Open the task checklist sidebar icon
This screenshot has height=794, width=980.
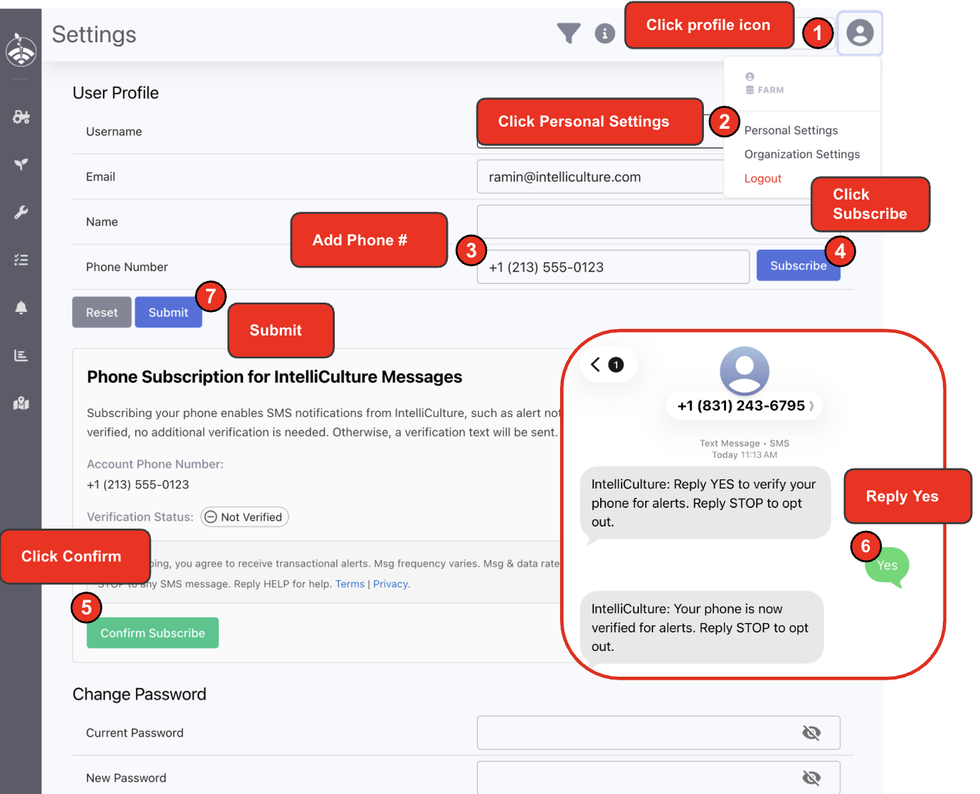[x=21, y=260]
